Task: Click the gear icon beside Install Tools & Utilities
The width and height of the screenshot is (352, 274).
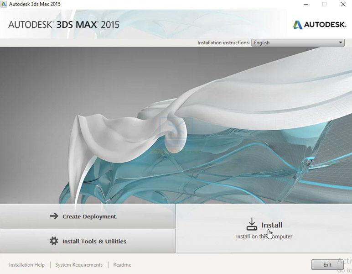Action: coord(54,241)
